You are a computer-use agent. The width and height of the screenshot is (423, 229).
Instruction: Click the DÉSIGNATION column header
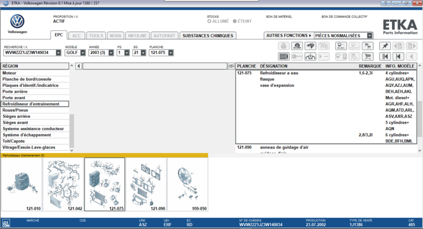[274, 66]
